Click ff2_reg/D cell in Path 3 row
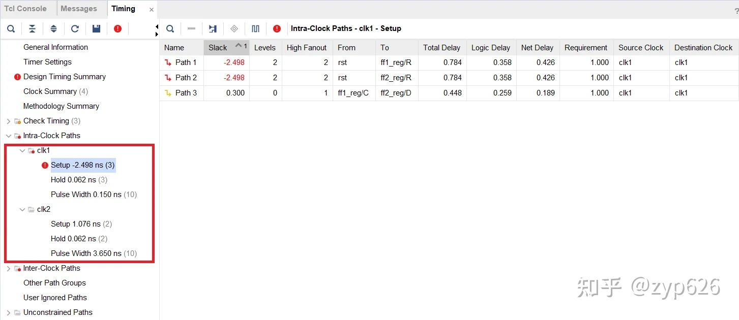Screen dimensions: 739x320 tap(396, 93)
